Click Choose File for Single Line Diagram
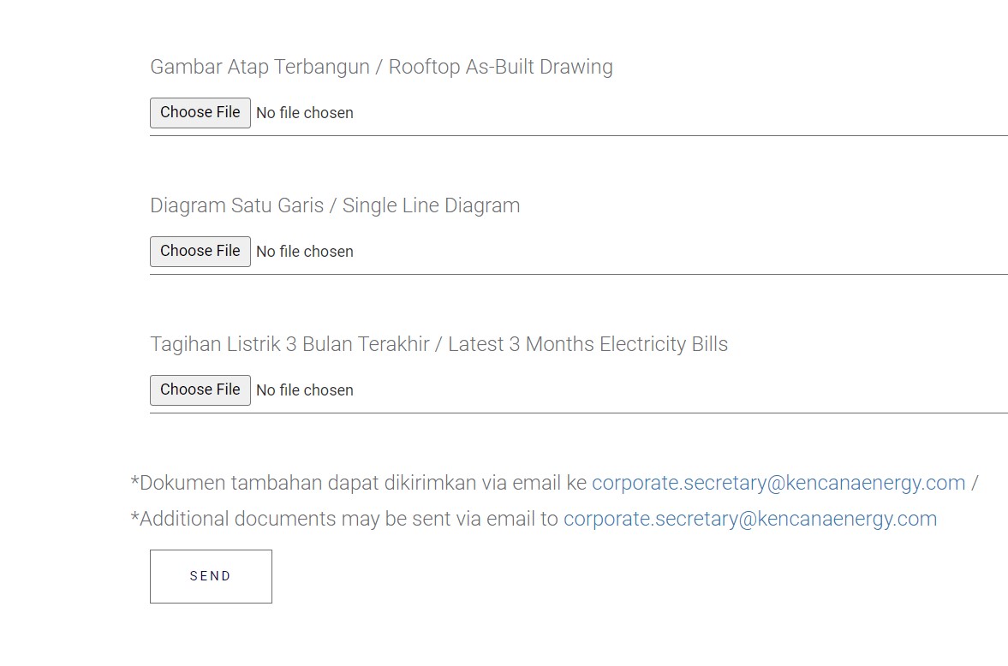This screenshot has width=1008, height=666. [200, 252]
